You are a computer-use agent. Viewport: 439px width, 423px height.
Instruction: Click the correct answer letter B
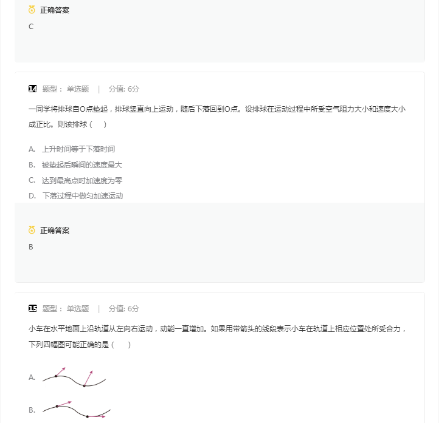31,247
